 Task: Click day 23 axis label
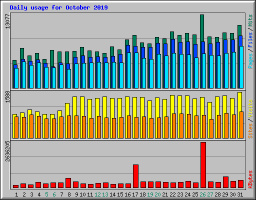tap(180, 194)
